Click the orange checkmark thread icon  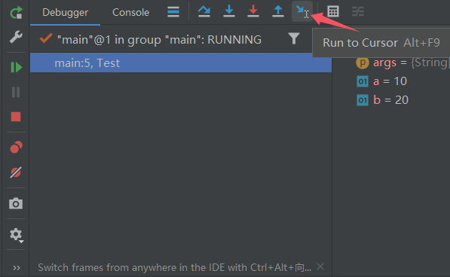46,38
